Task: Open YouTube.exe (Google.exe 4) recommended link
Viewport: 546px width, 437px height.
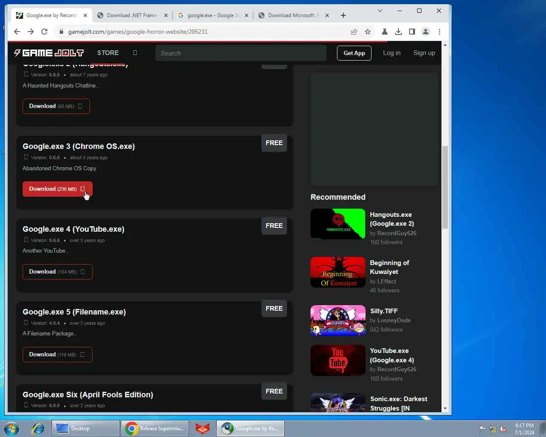Action: click(x=392, y=355)
